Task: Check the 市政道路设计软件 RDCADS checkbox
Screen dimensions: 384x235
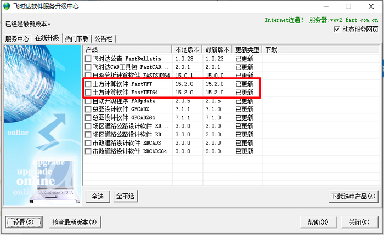Action: click(x=88, y=143)
